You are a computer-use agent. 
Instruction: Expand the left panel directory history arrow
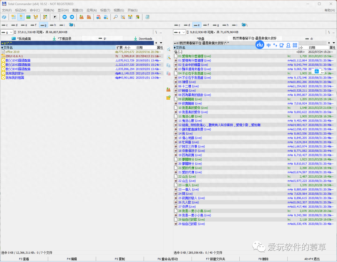point(161,43)
